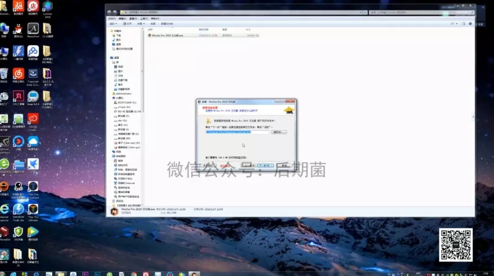This screenshot has width=494, height=276.
Task: Open the Luminar 2018 desktop shortcut
Action: tap(47, 6)
